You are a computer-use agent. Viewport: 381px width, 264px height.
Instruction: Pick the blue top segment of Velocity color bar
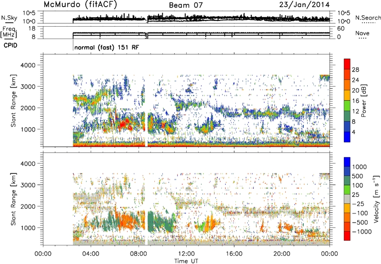347,162
